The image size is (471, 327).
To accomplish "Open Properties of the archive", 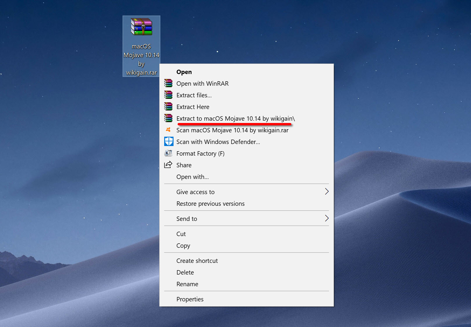I will click(x=190, y=299).
